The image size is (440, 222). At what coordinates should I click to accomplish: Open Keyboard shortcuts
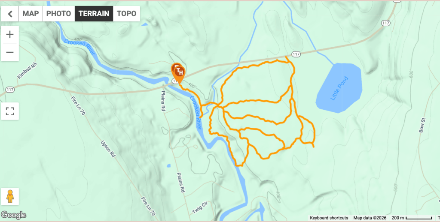click(x=329, y=218)
